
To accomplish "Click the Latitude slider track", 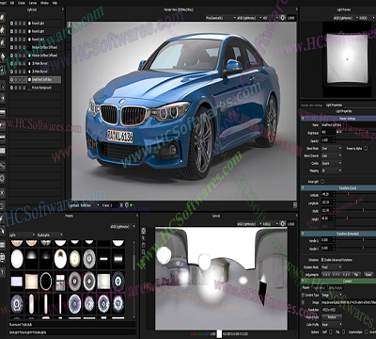I will point(356,195).
